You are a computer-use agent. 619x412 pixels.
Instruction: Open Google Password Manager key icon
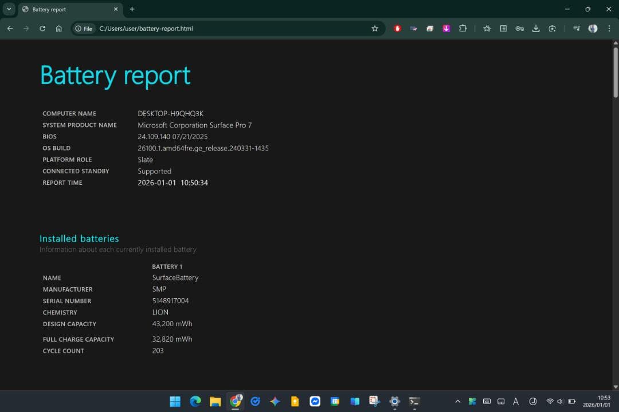[519, 28]
